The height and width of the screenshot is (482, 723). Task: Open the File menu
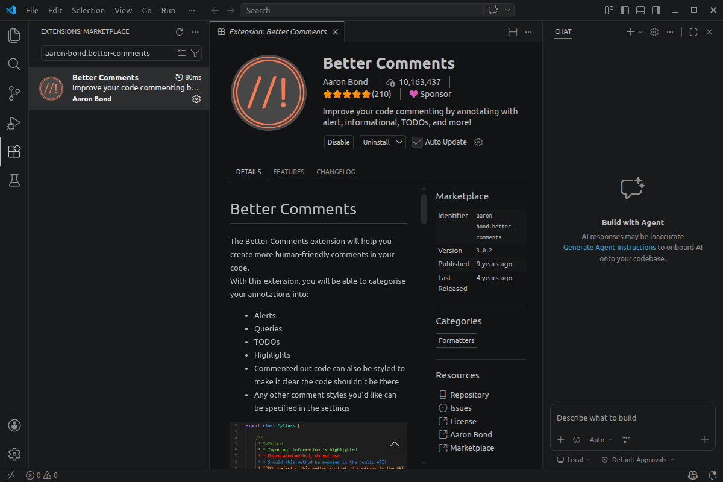[x=32, y=10]
